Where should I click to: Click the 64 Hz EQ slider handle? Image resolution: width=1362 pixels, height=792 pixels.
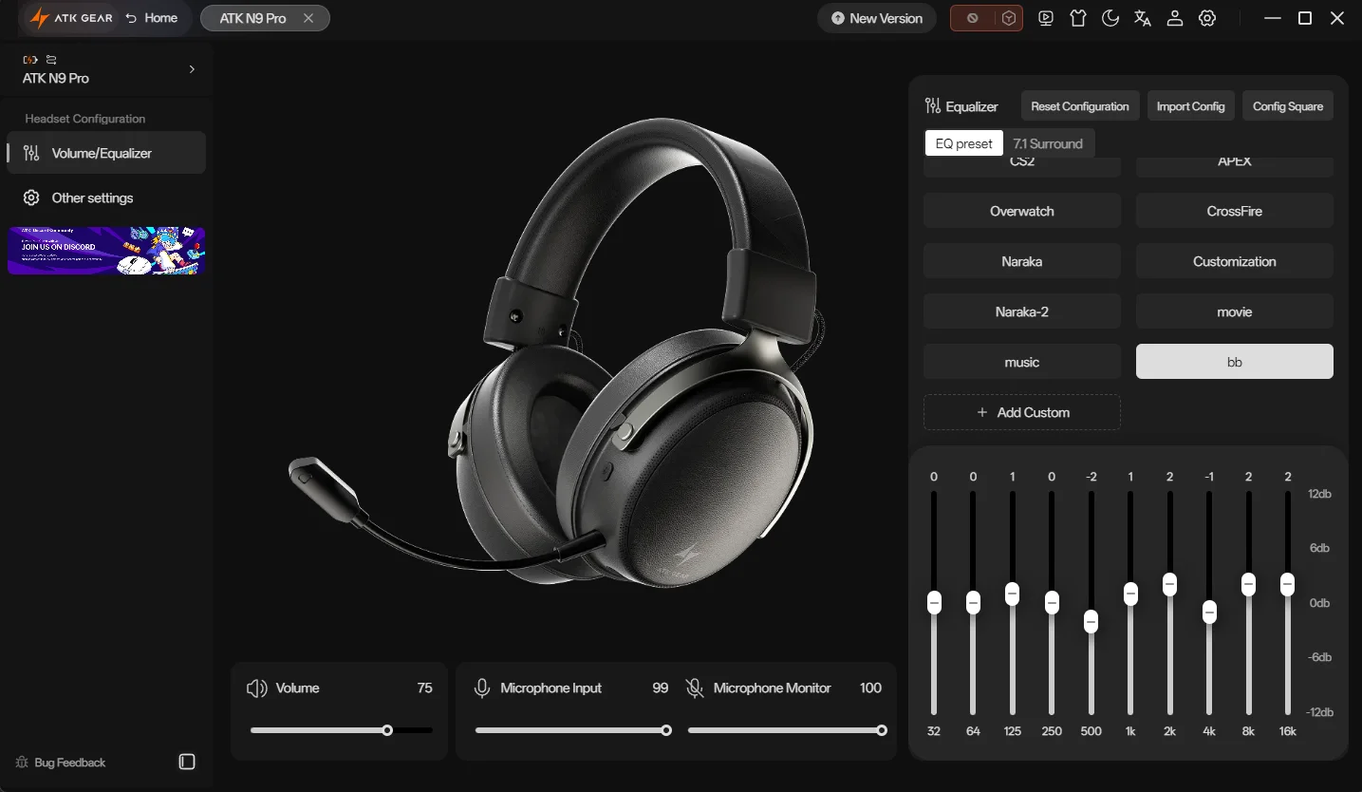point(973,602)
